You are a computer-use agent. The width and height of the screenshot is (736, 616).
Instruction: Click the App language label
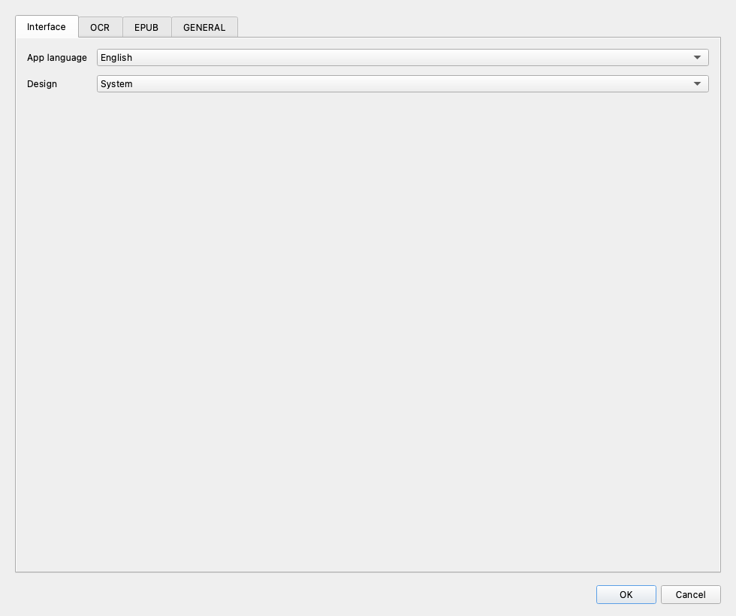tap(57, 58)
